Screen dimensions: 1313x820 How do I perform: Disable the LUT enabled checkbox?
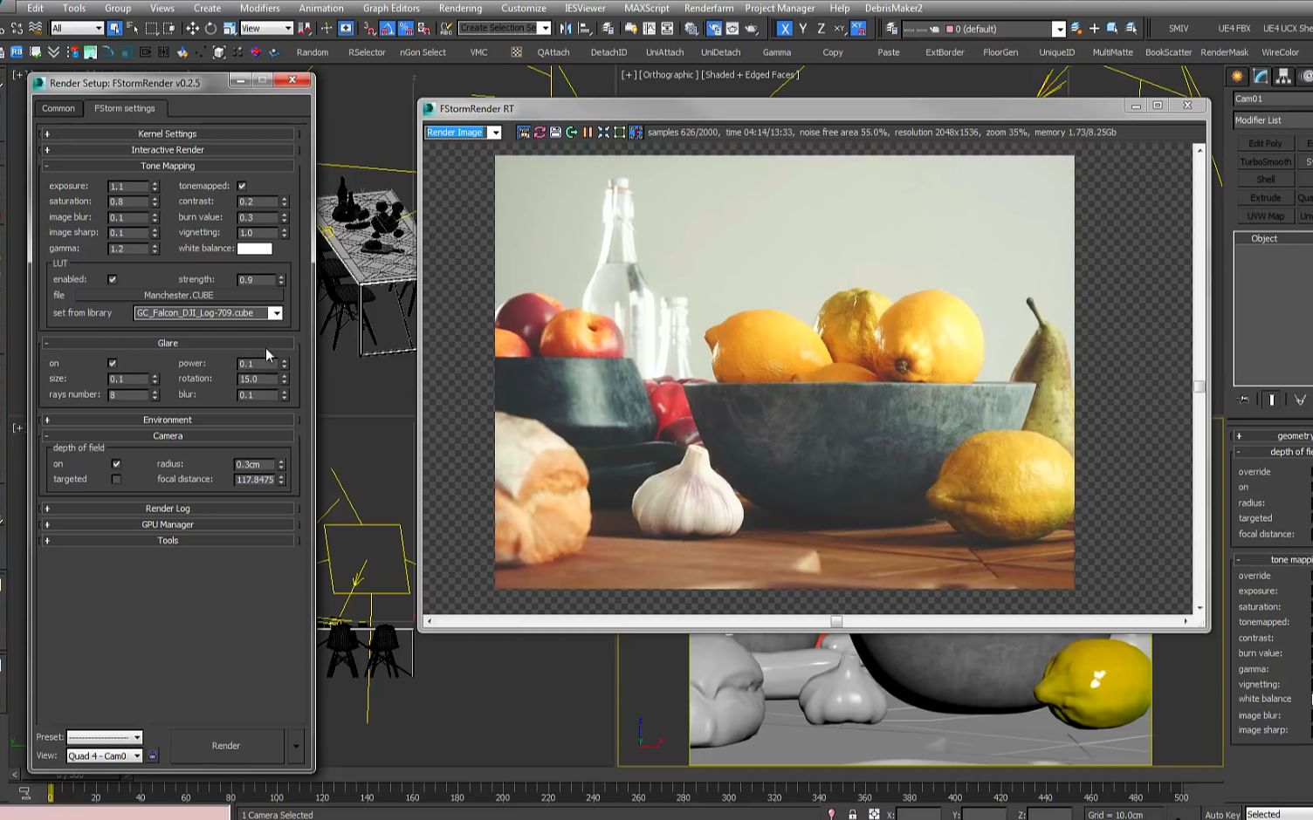112,279
